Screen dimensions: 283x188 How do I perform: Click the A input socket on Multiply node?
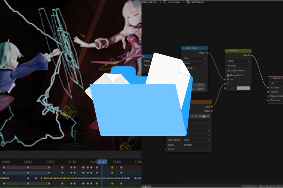click(225, 84)
